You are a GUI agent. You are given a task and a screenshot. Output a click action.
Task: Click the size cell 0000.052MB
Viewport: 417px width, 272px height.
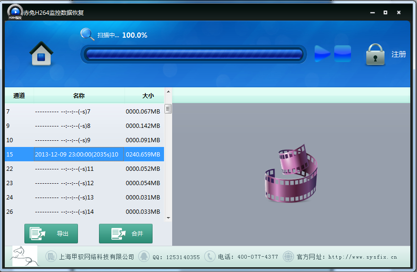(143, 169)
